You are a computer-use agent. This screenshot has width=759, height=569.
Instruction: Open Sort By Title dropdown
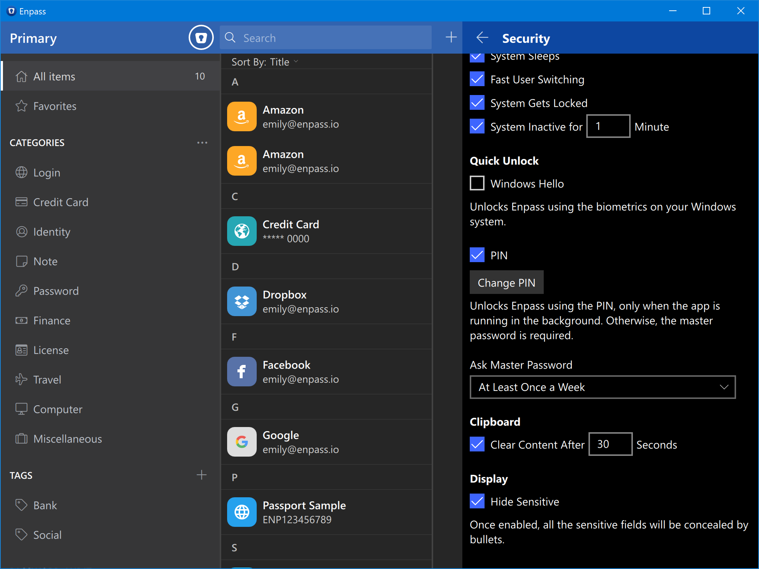pyautogui.click(x=264, y=62)
